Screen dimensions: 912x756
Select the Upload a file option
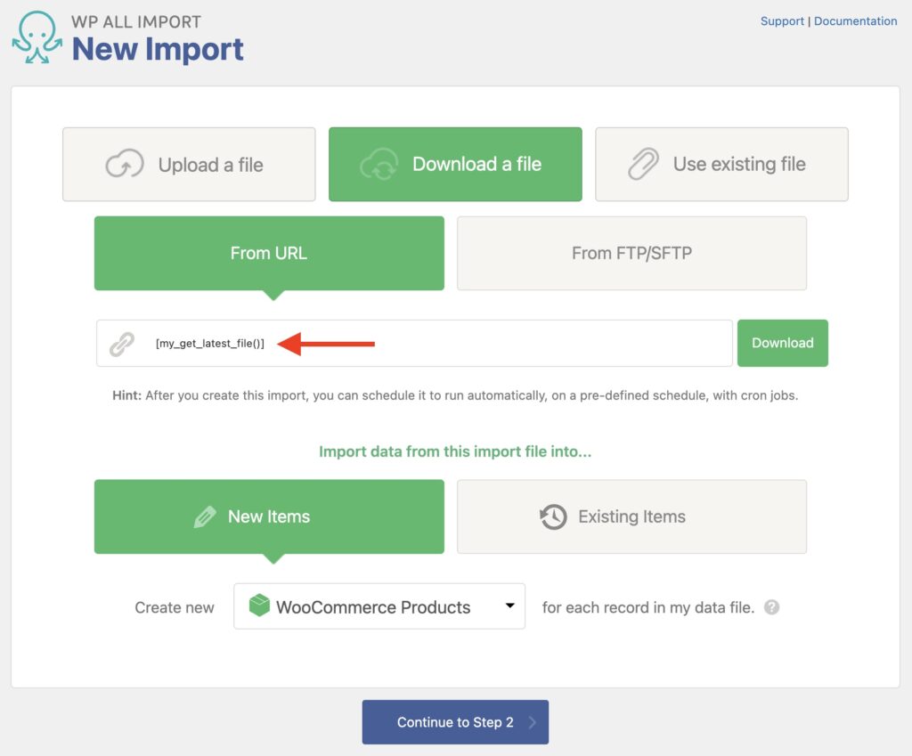tap(189, 164)
